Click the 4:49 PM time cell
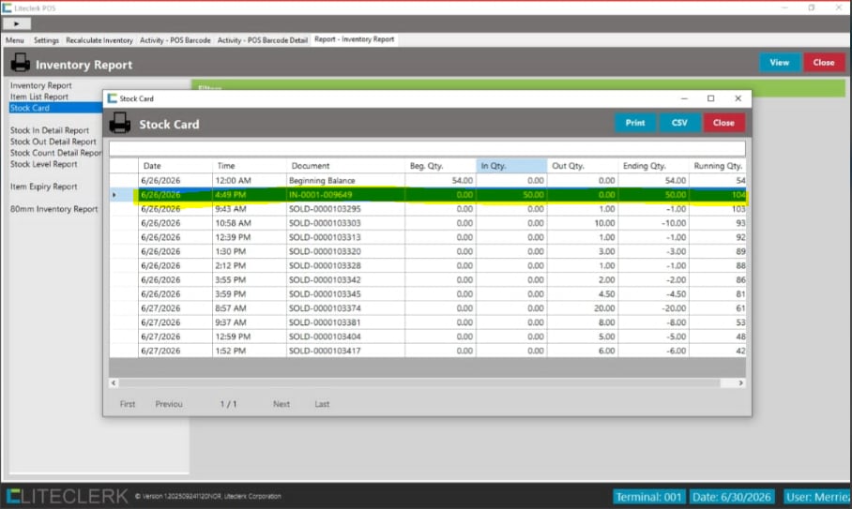This screenshot has height=509, width=852. [250, 195]
